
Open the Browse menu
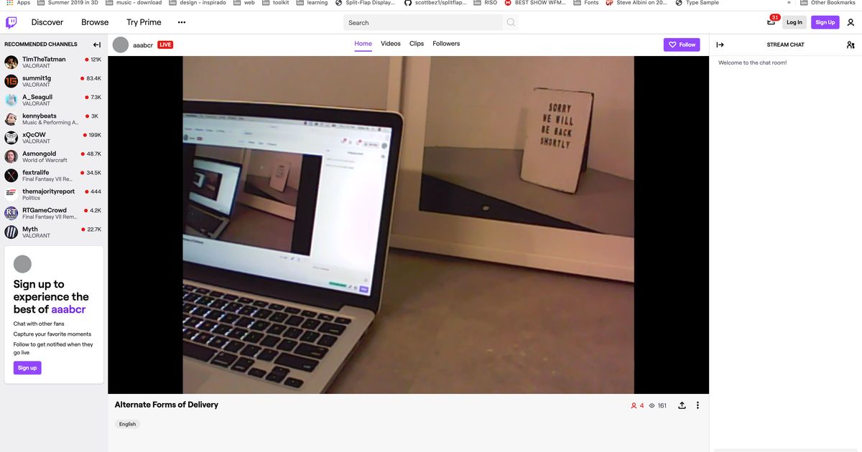[x=94, y=22]
